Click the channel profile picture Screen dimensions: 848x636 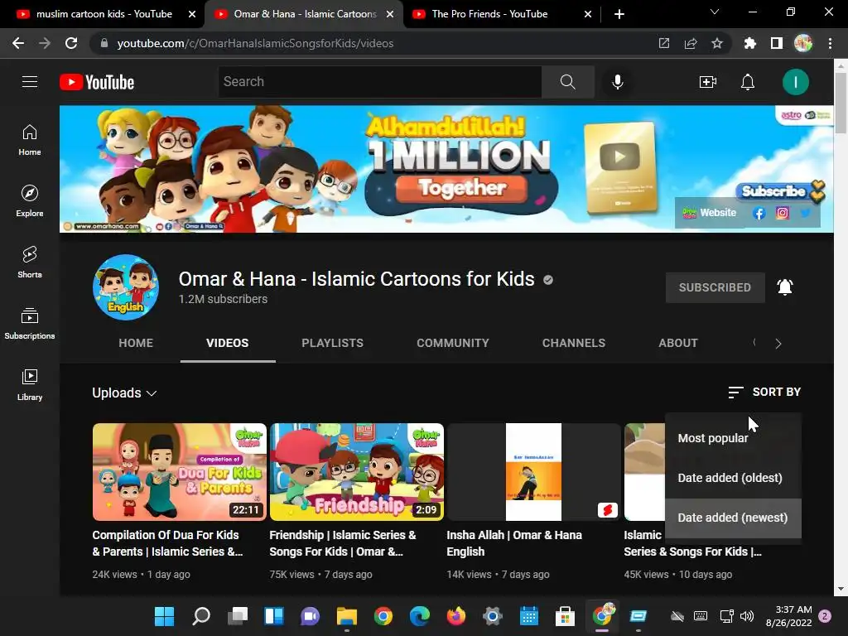tap(126, 287)
